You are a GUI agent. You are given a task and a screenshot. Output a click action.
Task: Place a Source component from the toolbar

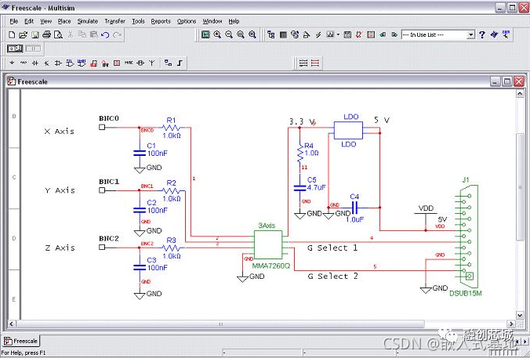point(12,63)
